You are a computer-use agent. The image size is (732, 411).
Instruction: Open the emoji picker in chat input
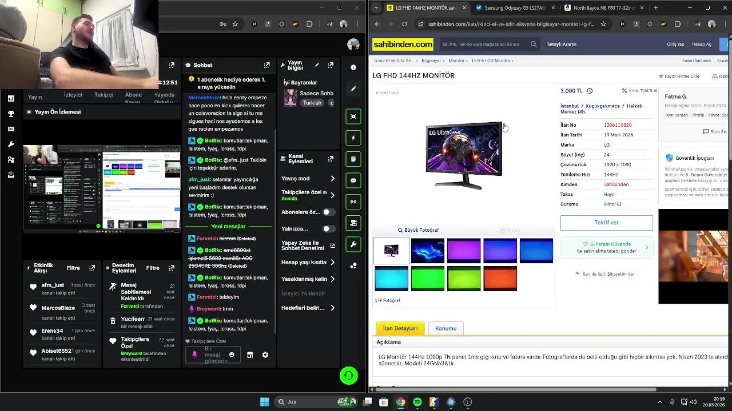coord(232,355)
